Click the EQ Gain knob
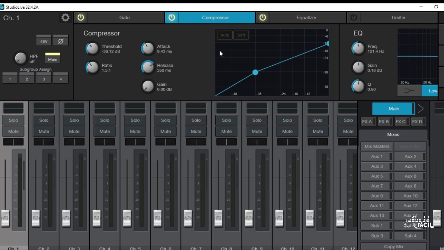This screenshot has height=250, width=444. click(358, 68)
